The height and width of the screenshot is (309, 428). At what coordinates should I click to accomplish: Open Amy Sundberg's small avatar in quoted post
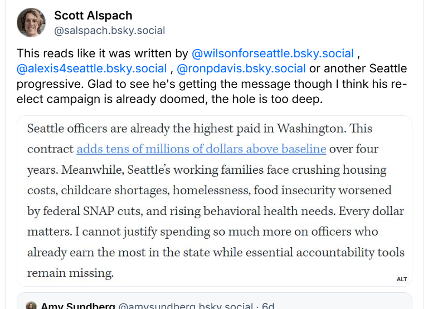click(x=31, y=306)
